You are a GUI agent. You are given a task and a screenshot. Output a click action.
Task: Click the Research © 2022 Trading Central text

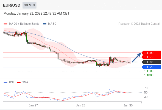pyautogui.click(x=139, y=24)
